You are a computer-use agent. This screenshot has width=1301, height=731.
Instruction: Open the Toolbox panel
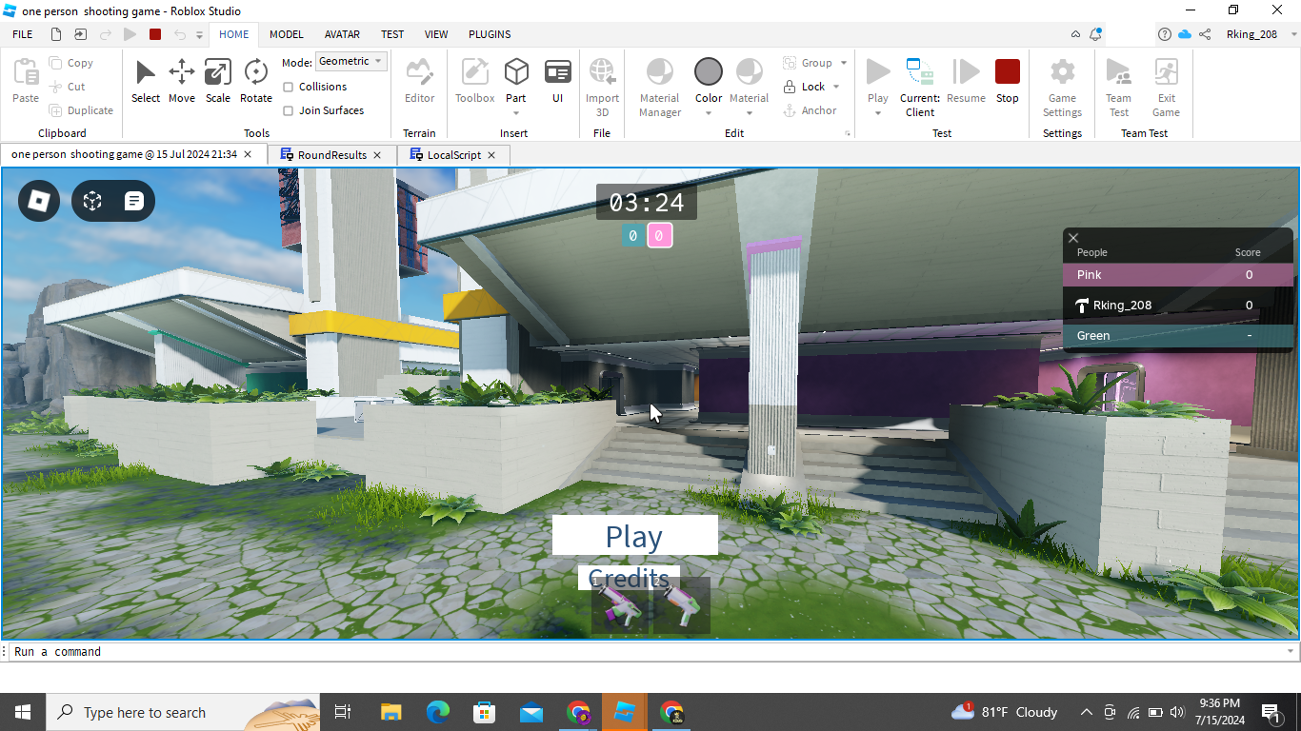coord(474,81)
